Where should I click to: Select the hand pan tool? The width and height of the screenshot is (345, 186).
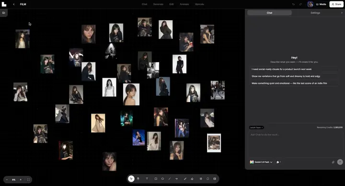pos(138,179)
